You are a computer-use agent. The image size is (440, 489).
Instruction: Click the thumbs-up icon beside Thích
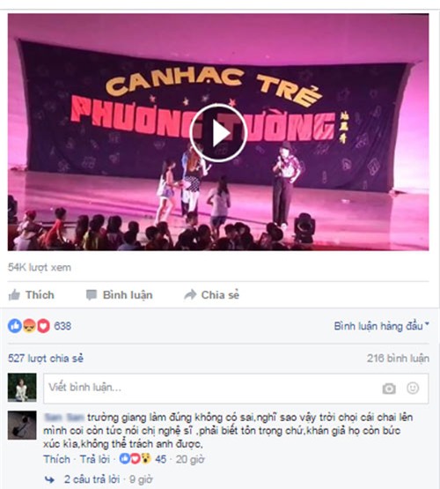14,294
